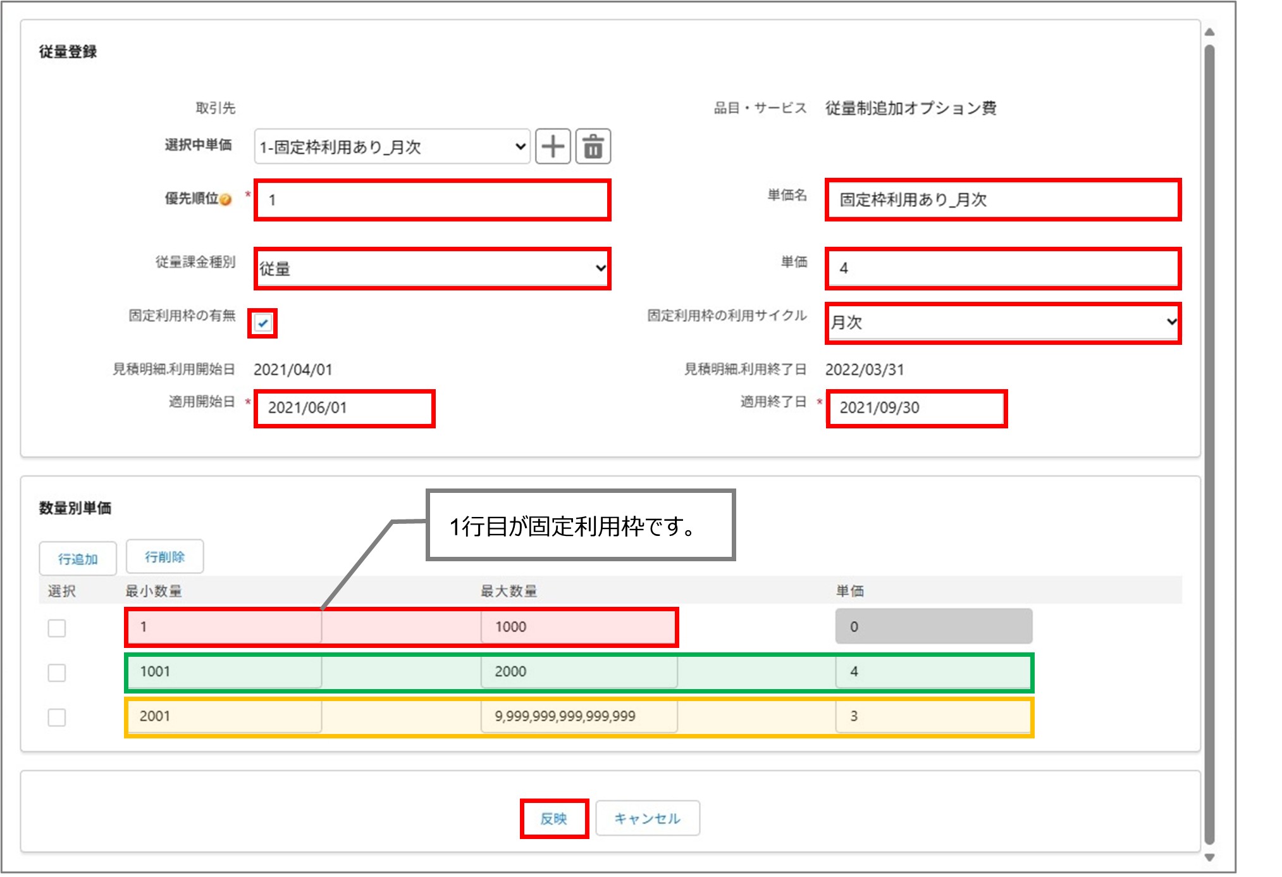Click the 単価名 field showing 固定枠利用あり_月次

coord(1002,198)
